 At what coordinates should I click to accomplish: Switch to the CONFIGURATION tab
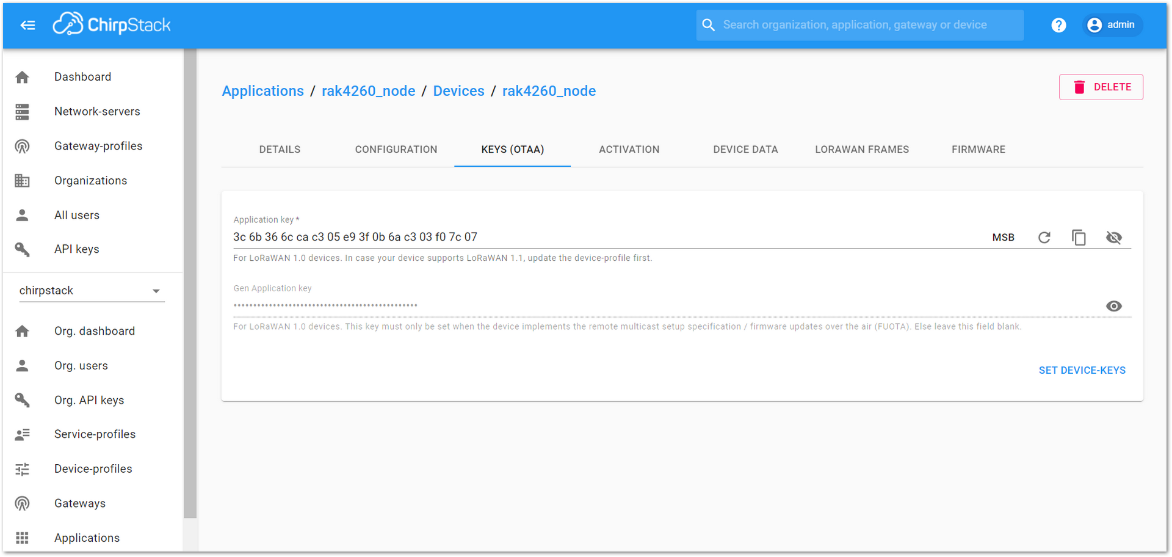point(396,150)
